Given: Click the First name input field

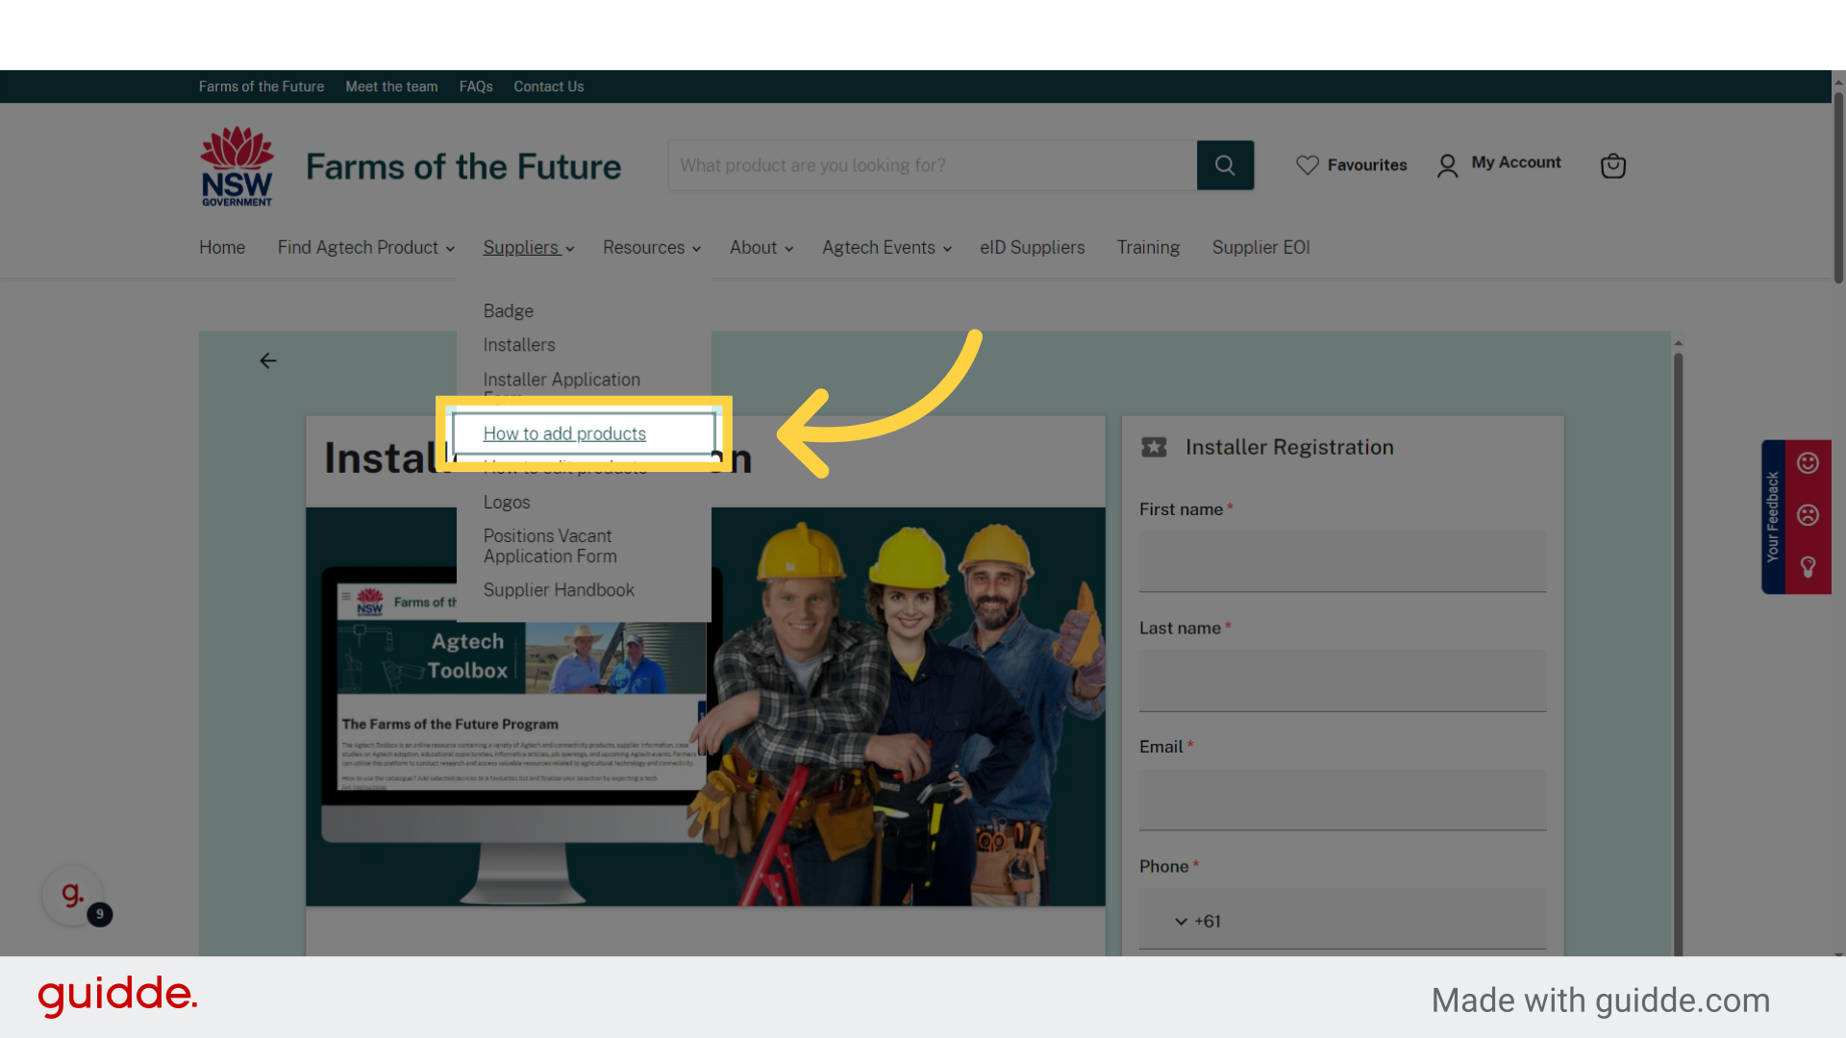Looking at the screenshot, I should [1342, 561].
